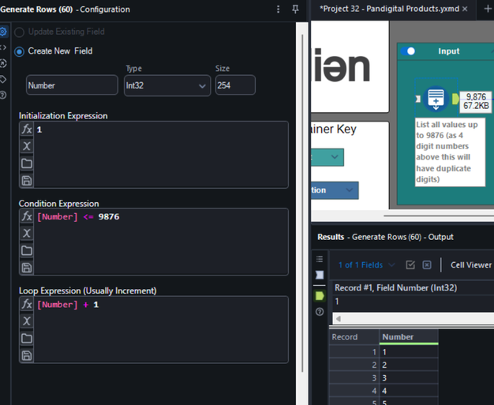The height and width of the screenshot is (405, 494).
Task: Close the Project 32 workflow tab
Action: (x=465, y=9)
